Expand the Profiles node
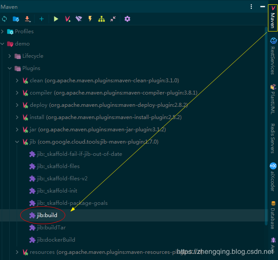The image size is (278, 260). click(2, 32)
